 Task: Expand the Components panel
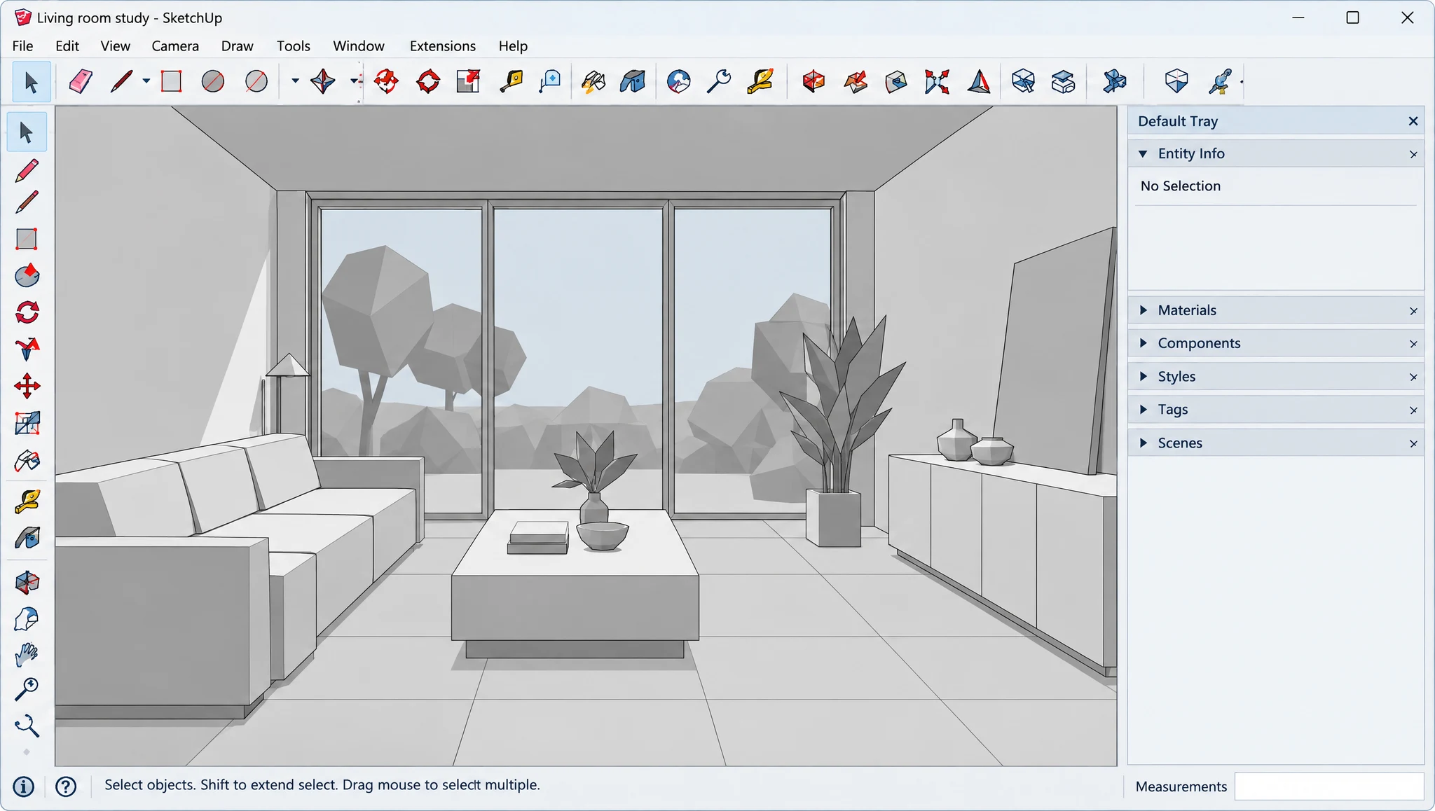1144,343
